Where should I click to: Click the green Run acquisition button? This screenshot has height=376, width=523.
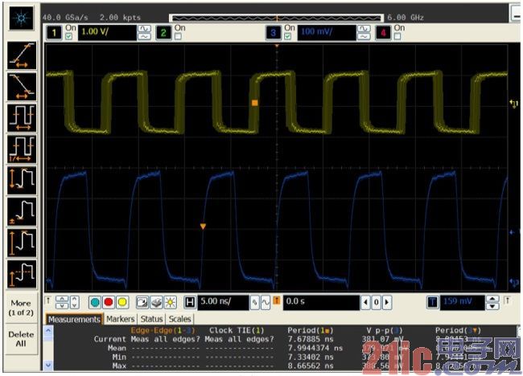point(95,302)
